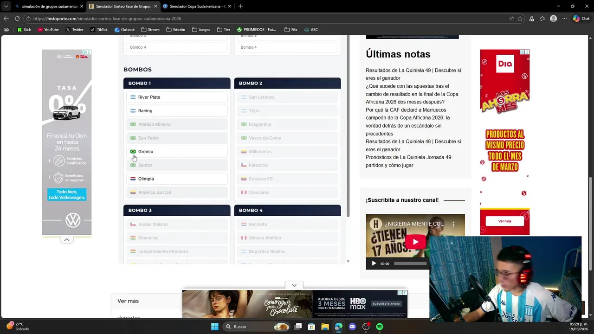The image size is (594, 334).
Task: Seek on the video progress bar
Action: pyautogui.click(x=411, y=263)
